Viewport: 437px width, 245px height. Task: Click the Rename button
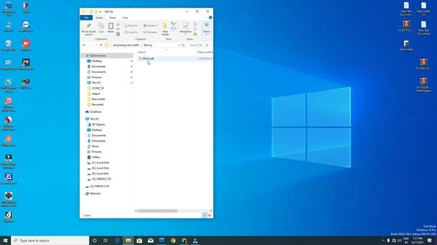(x=150, y=32)
